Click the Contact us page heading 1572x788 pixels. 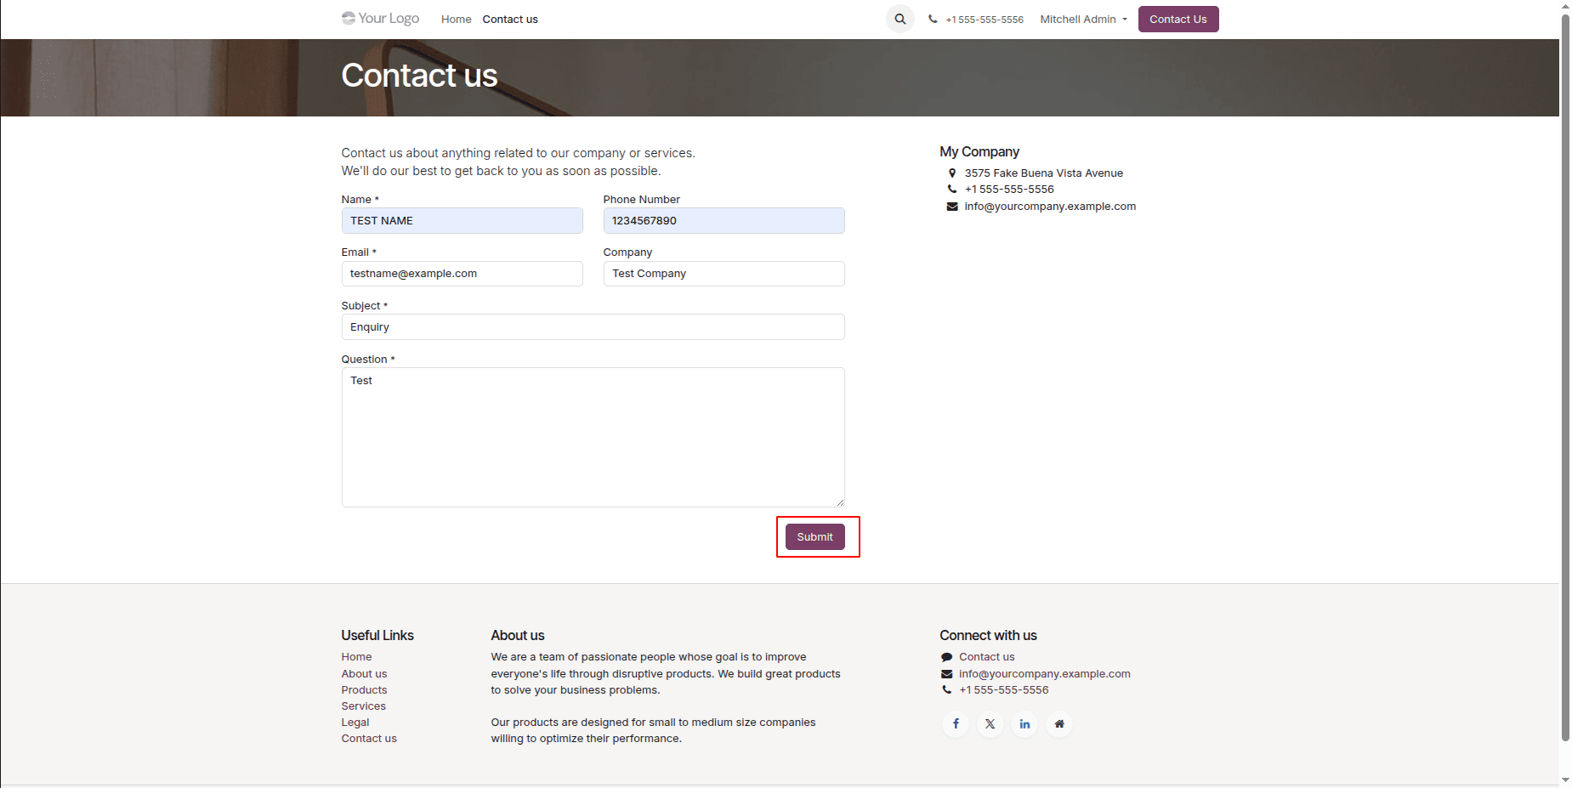(419, 76)
